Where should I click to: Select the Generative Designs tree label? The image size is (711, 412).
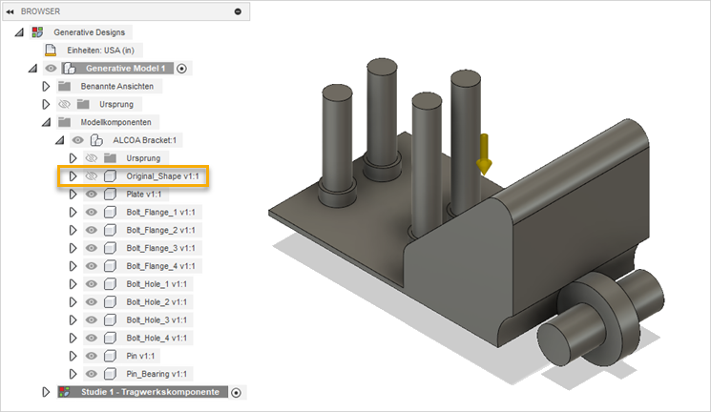point(90,32)
